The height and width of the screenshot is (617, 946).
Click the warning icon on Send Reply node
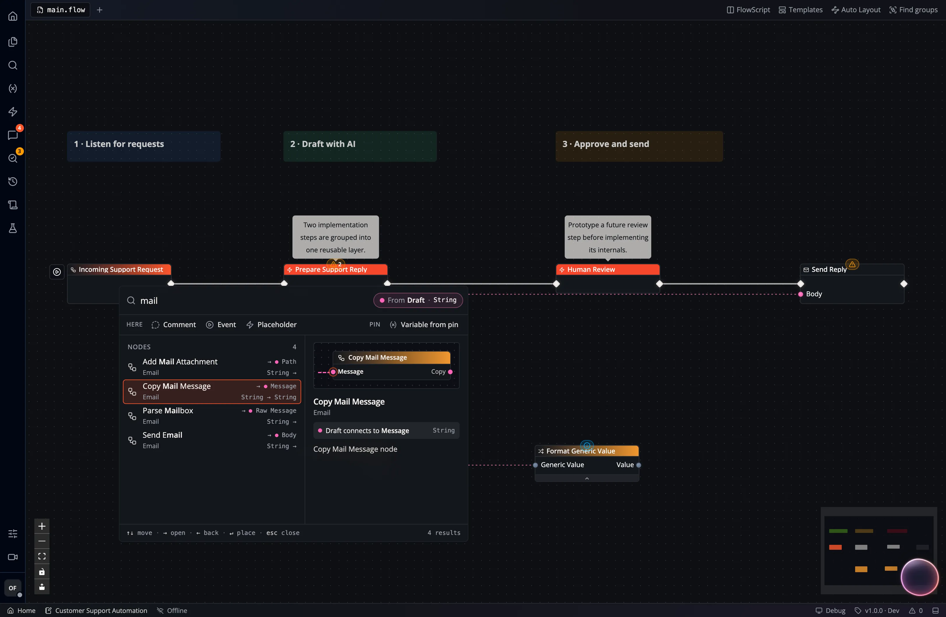852,264
